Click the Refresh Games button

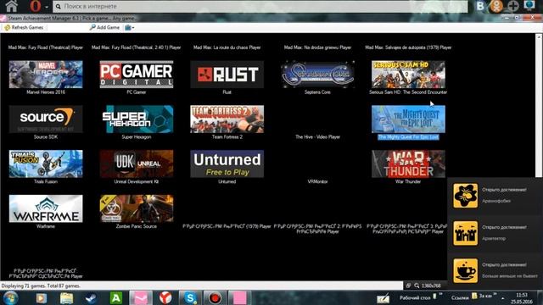click(x=24, y=27)
